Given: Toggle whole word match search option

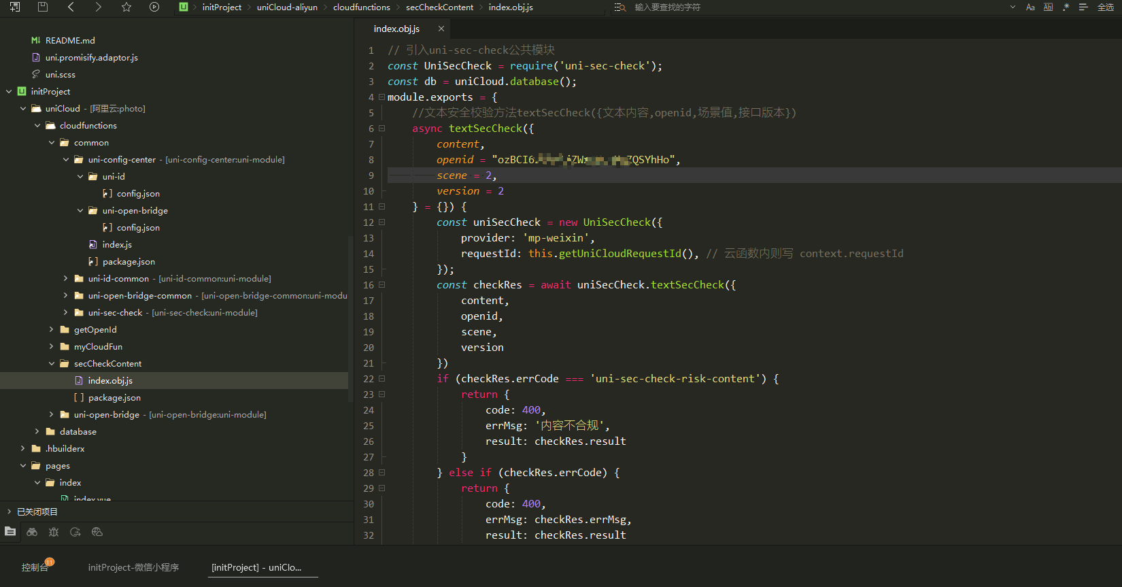Looking at the screenshot, I should [x=1048, y=7].
